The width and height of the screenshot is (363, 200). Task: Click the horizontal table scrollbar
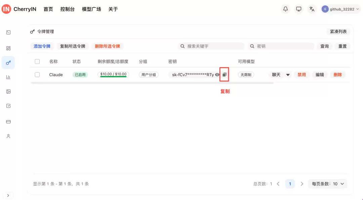click(x=152, y=83)
